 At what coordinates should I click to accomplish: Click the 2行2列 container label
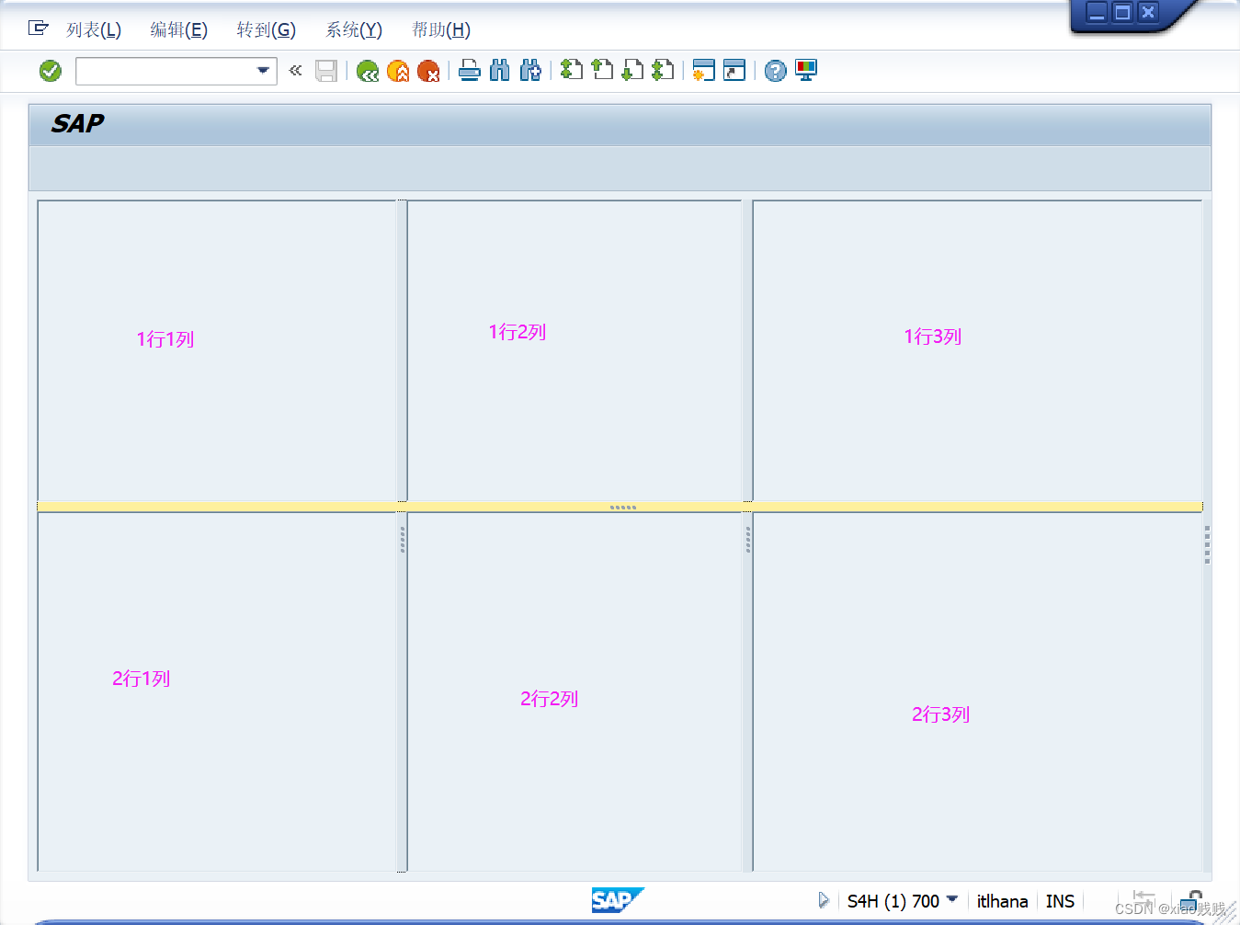(550, 699)
